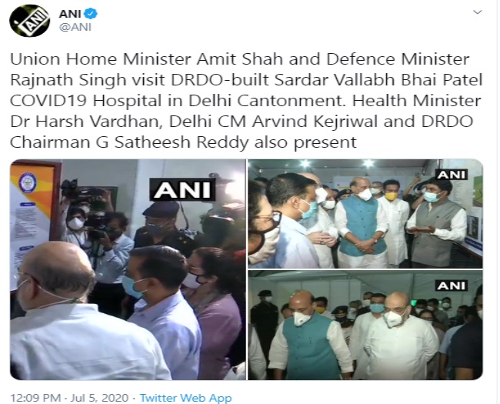Click the man in blue vest, top right photo
Screen dimensions: 500x404
point(362,223)
